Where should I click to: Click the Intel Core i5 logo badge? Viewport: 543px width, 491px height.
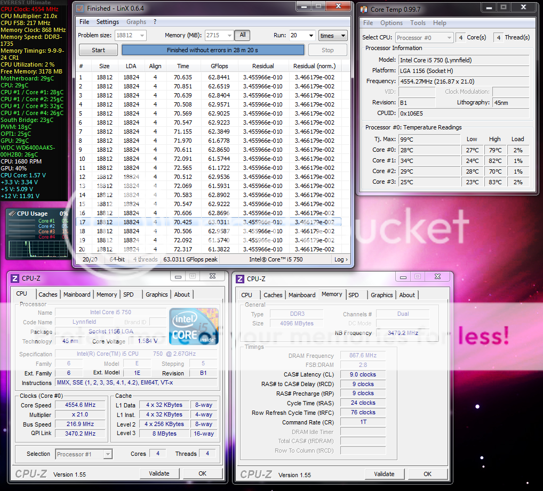pyautogui.click(x=194, y=326)
